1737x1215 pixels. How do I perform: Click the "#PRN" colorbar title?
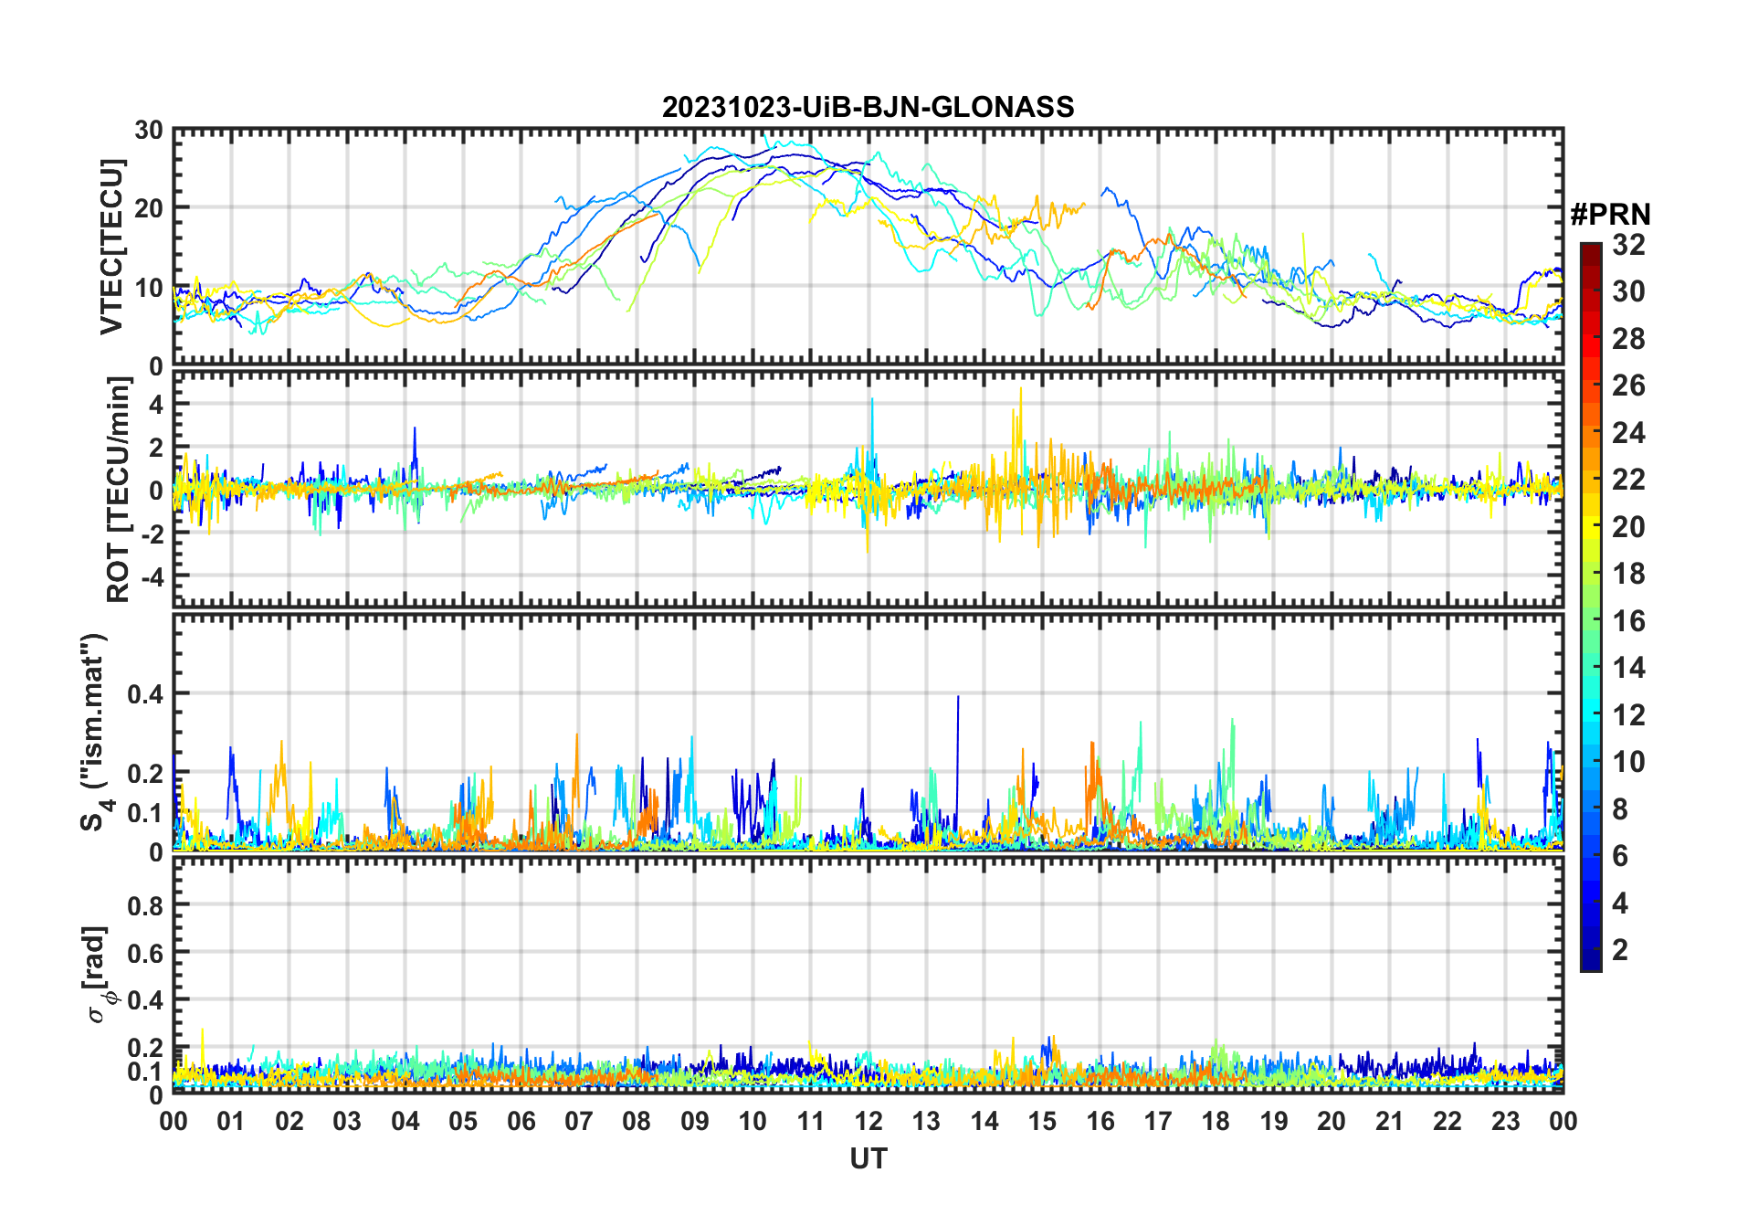coord(1610,215)
